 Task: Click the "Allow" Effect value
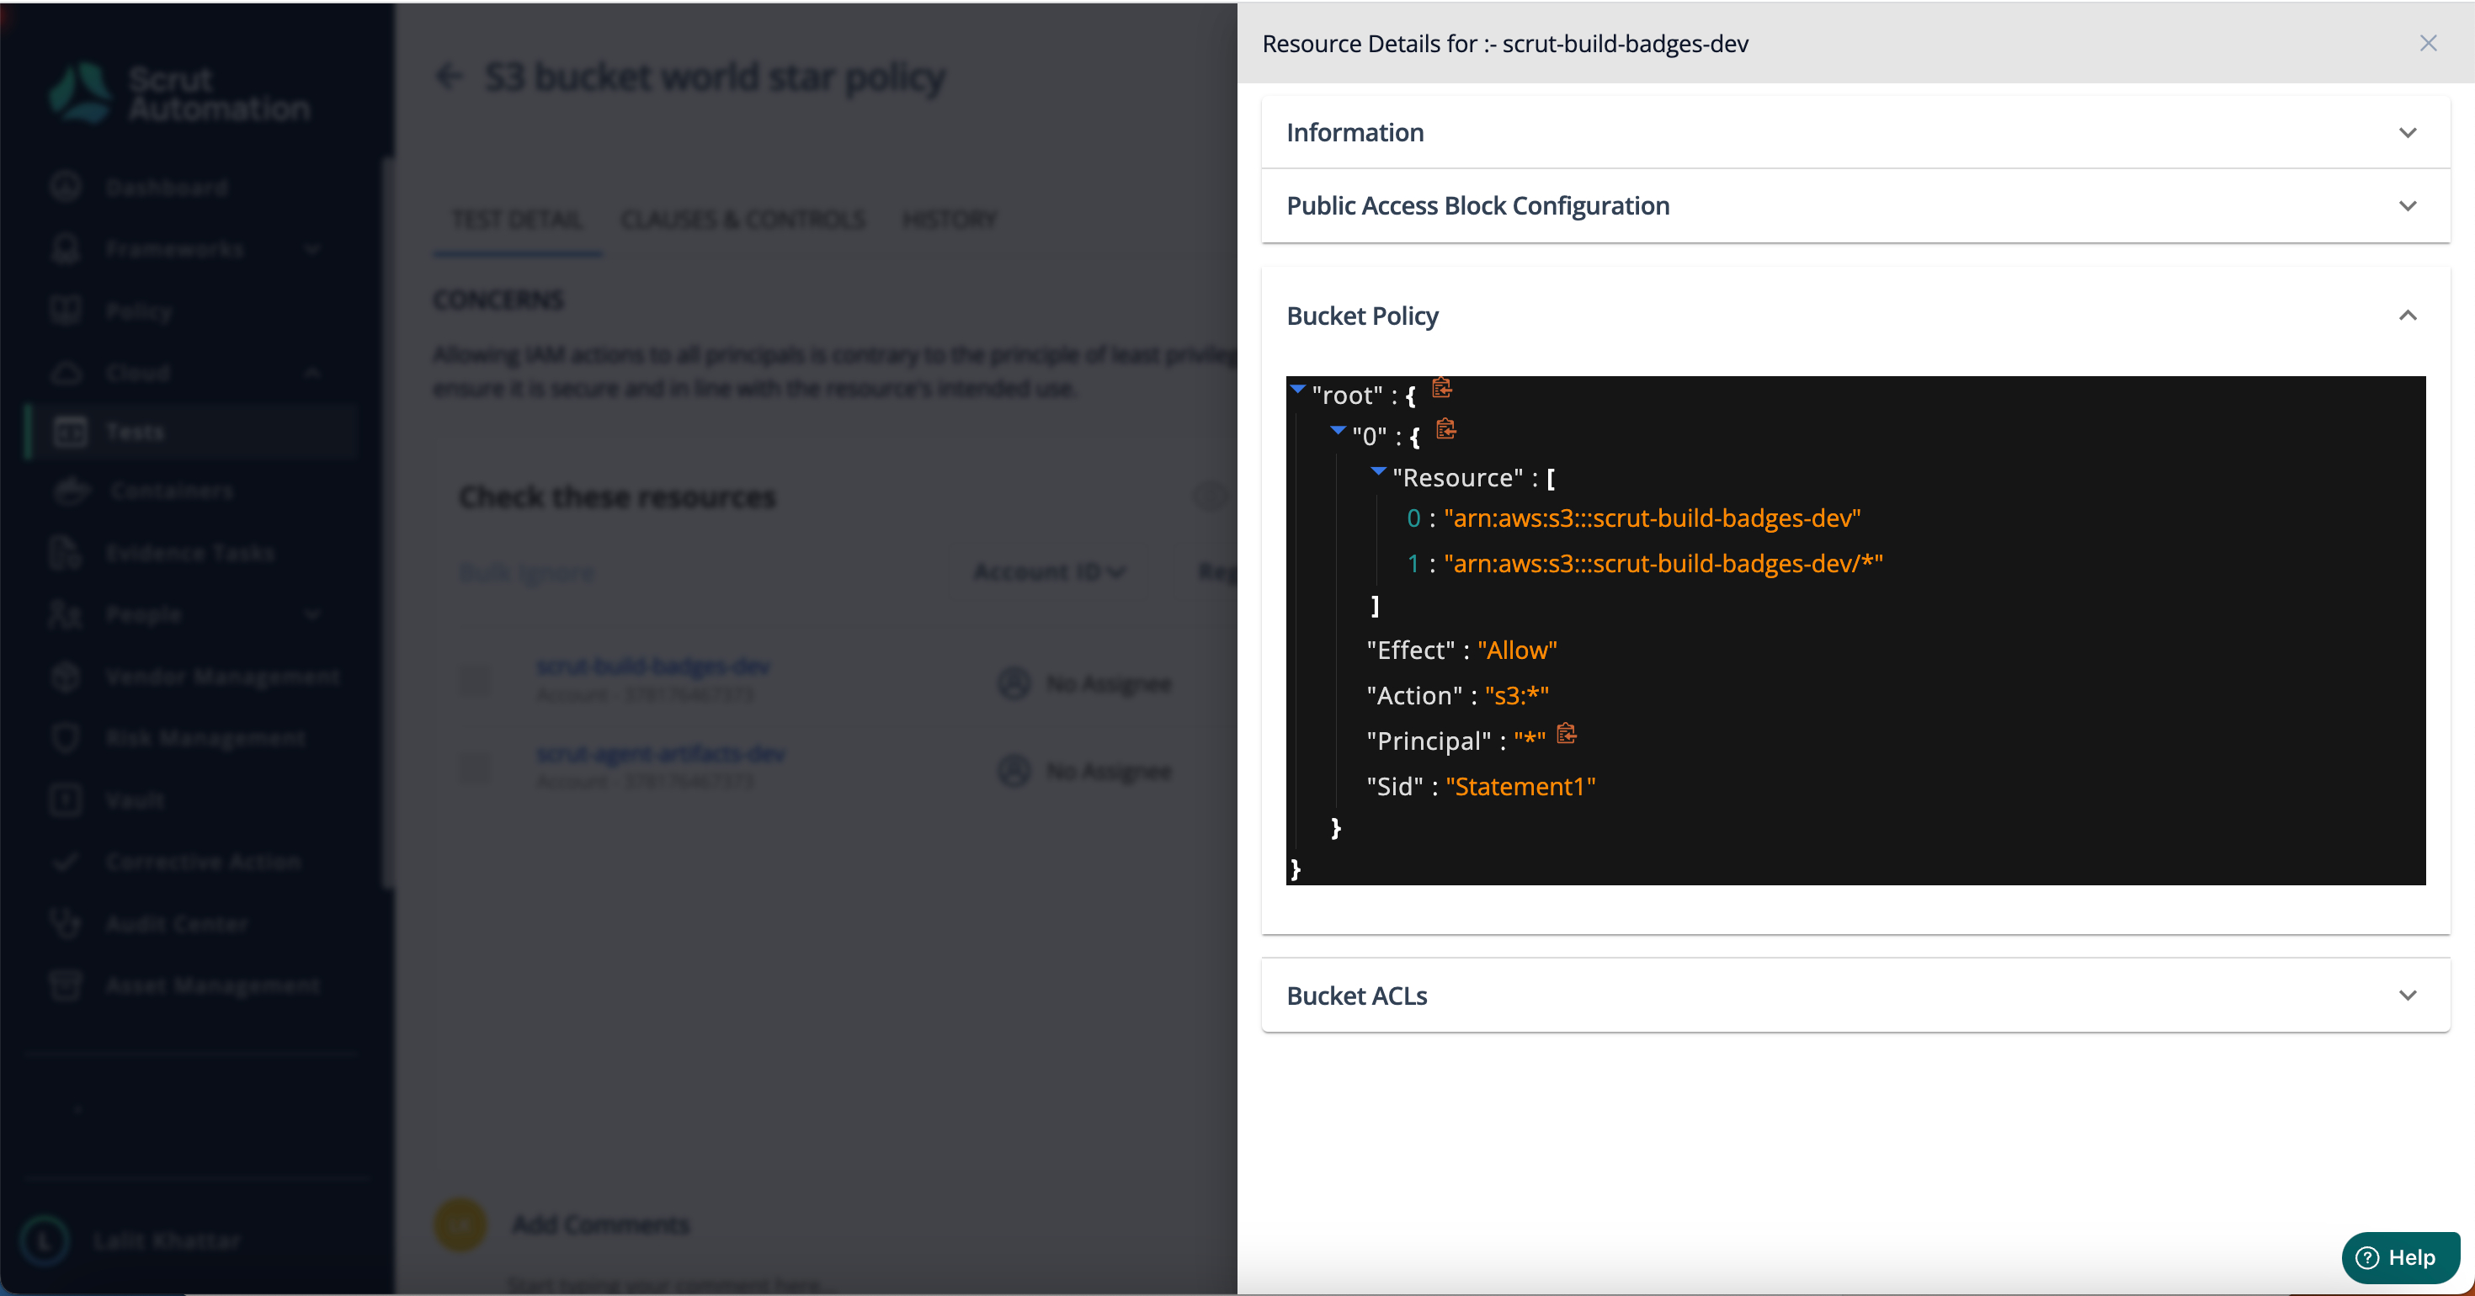click(x=1517, y=651)
